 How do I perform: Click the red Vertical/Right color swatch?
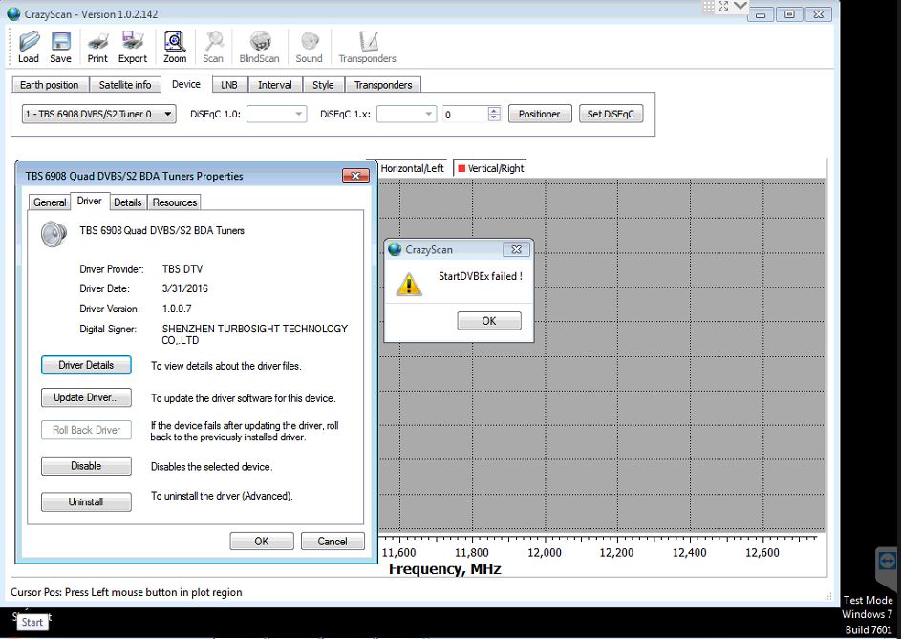tap(461, 168)
